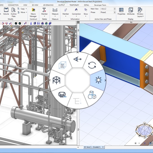Expand the Delete Member dropdown arrow
Image resolution: width=153 pixels, height=153 pixels.
pyautogui.click(x=44, y=16)
